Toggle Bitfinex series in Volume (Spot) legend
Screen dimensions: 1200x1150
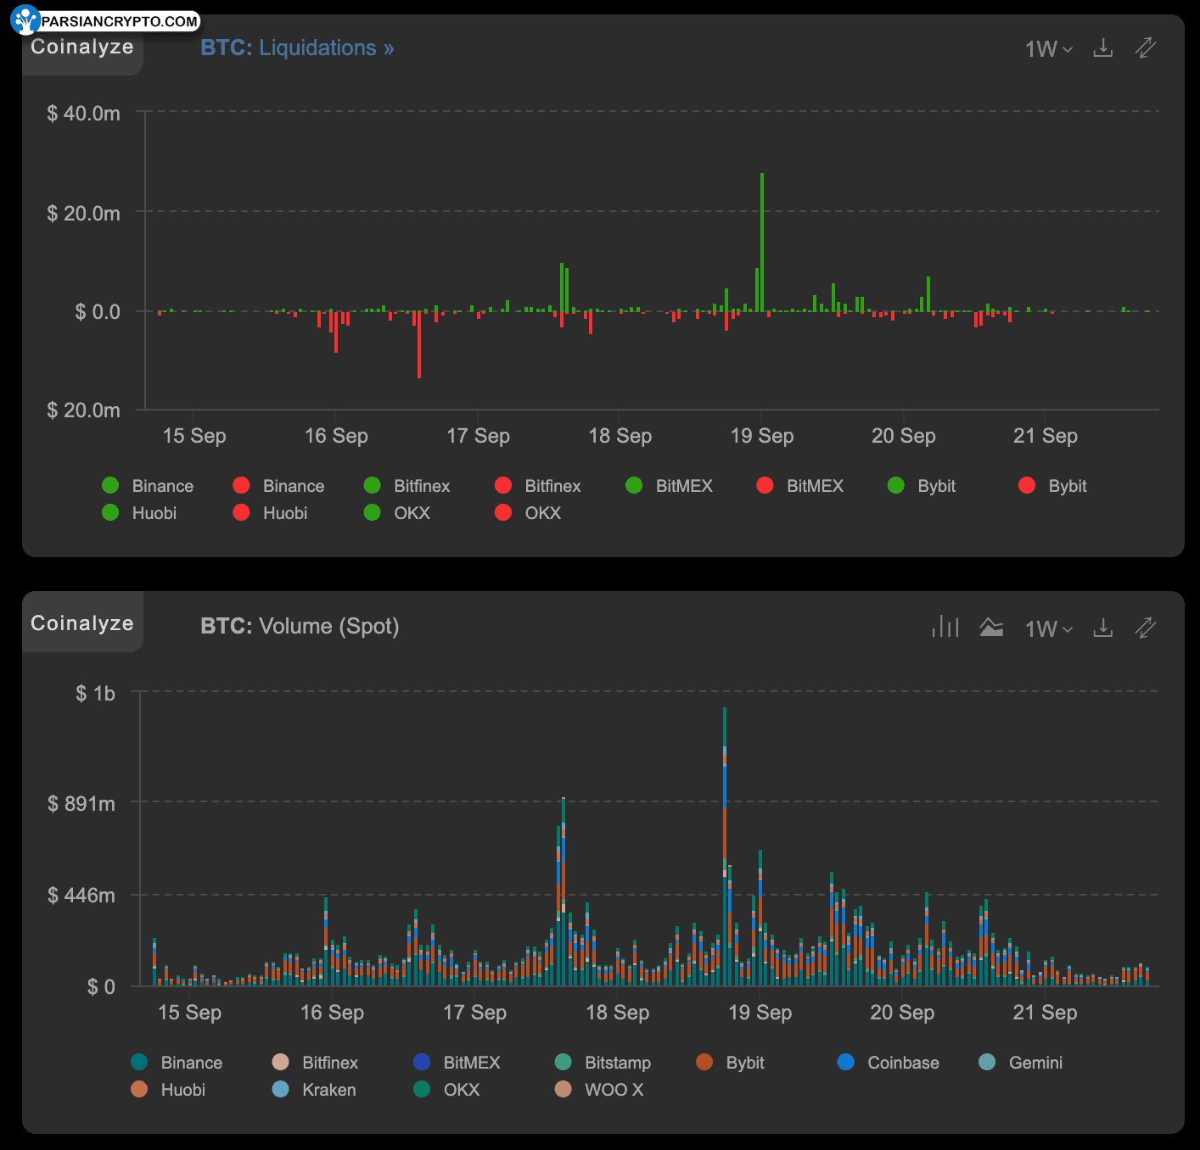click(315, 1063)
